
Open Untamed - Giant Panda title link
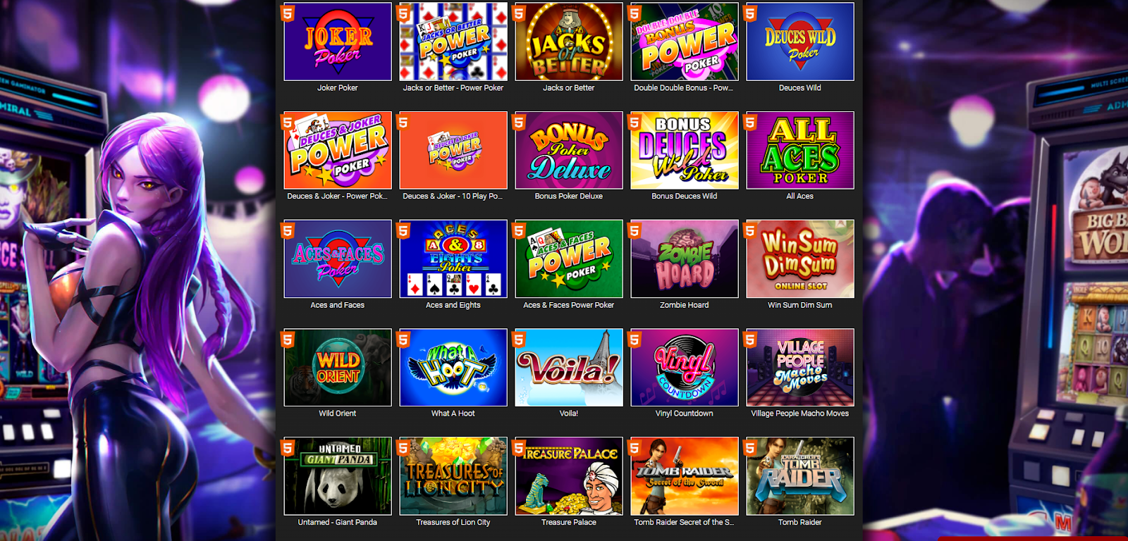(x=338, y=522)
